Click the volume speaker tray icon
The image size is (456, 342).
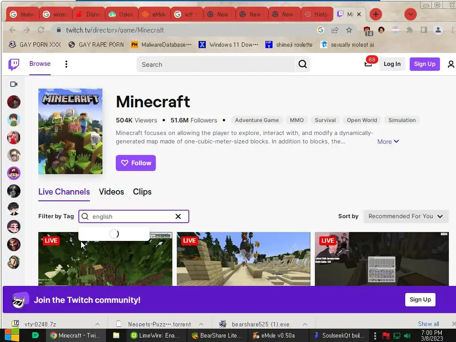[x=407, y=336]
